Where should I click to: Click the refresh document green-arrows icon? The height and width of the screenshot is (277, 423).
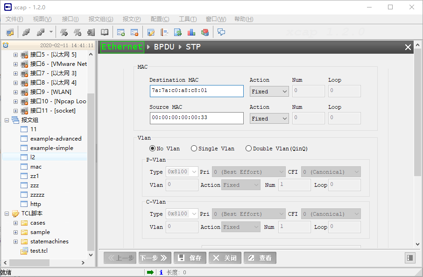(x=178, y=32)
